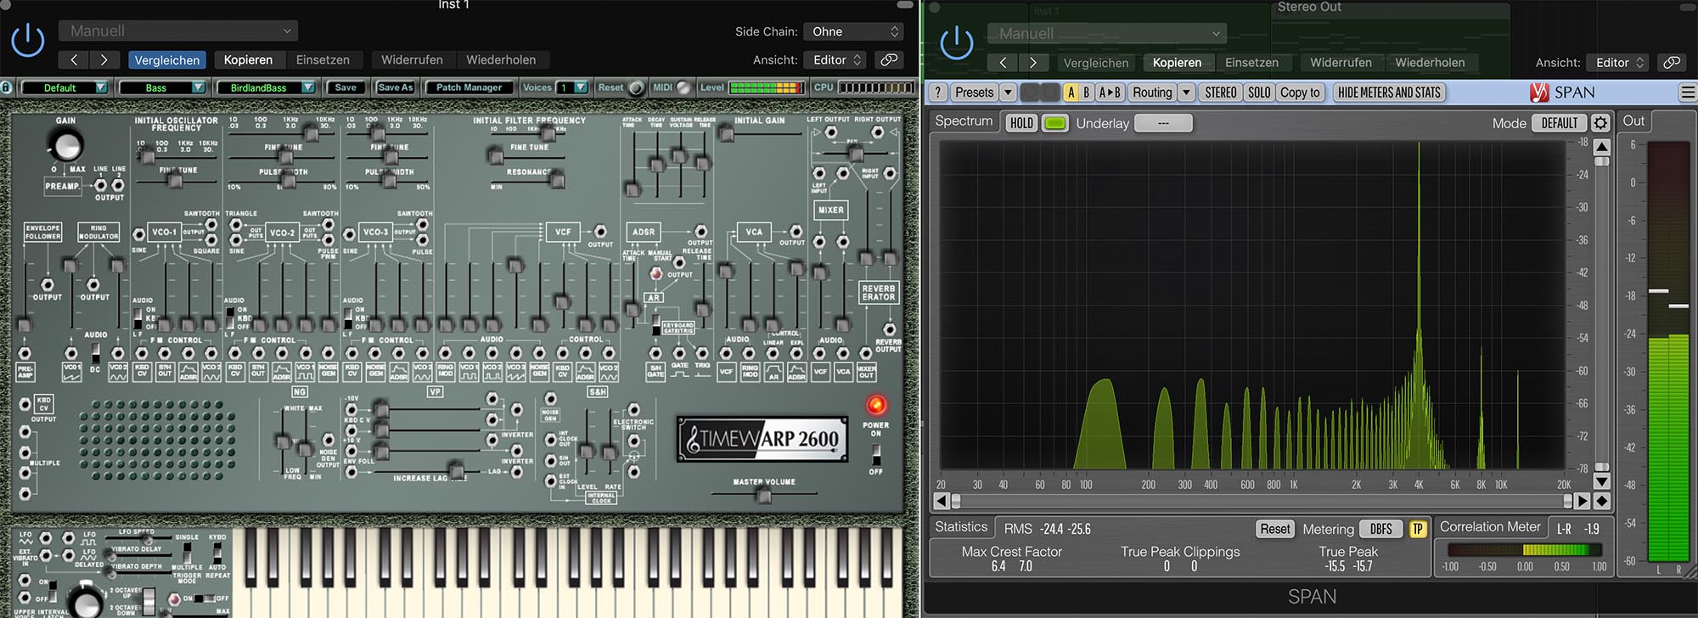Click the lock icon left of Default
The image size is (1698, 618).
pos(7,87)
